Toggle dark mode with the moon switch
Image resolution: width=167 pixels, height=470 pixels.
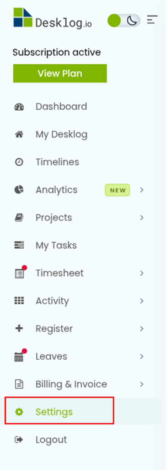click(x=124, y=21)
